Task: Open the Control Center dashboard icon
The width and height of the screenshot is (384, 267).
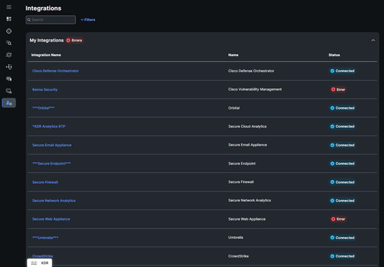Action: pyautogui.click(x=9, y=19)
